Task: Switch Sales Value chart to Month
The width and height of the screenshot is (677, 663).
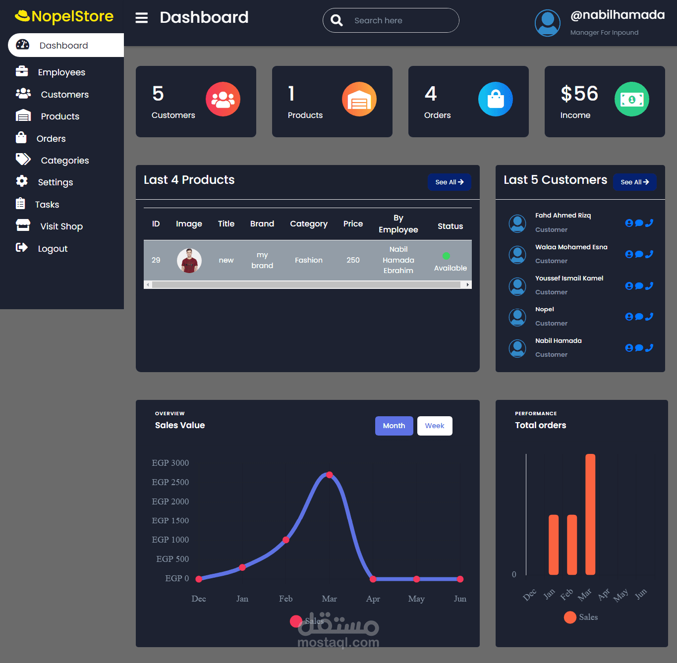Action: coord(394,426)
